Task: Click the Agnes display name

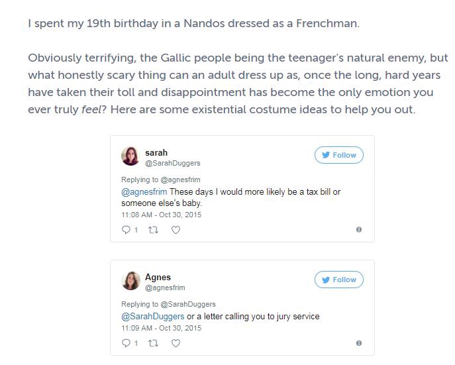Action: pos(158,277)
